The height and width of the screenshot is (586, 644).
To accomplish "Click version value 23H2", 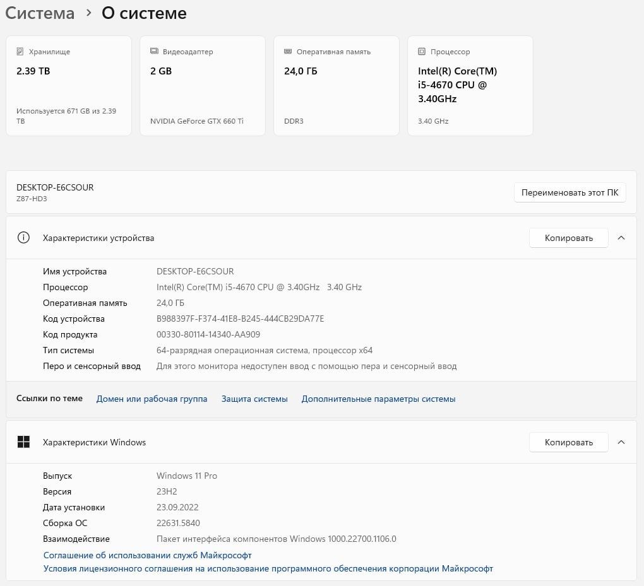I will pos(167,491).
